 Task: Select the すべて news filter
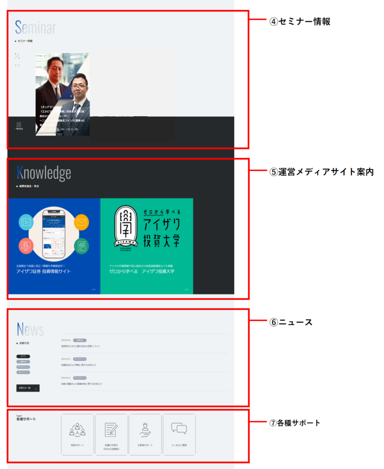click(x=23, y=356)
